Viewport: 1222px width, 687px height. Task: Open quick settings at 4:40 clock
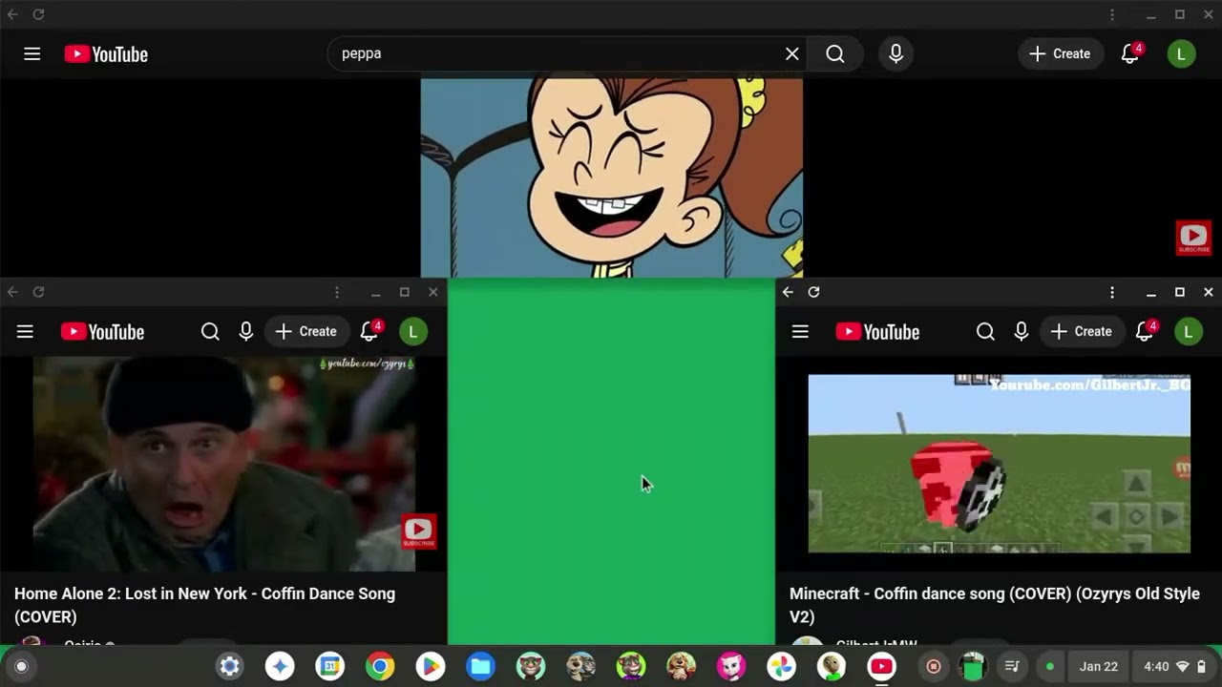click(x=1175, y=667)
